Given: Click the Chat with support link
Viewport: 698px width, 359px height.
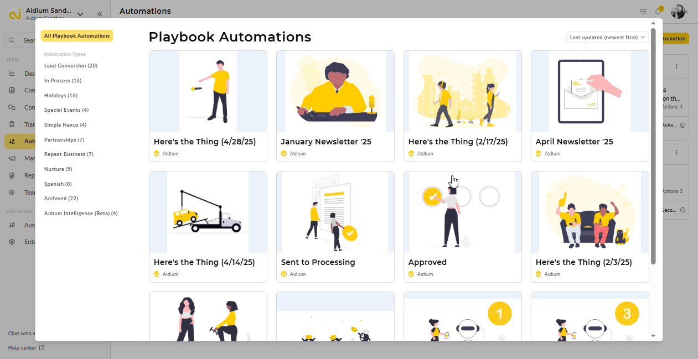Looking at the screenshot, I should pyautogui.click(x=22, y=334).
